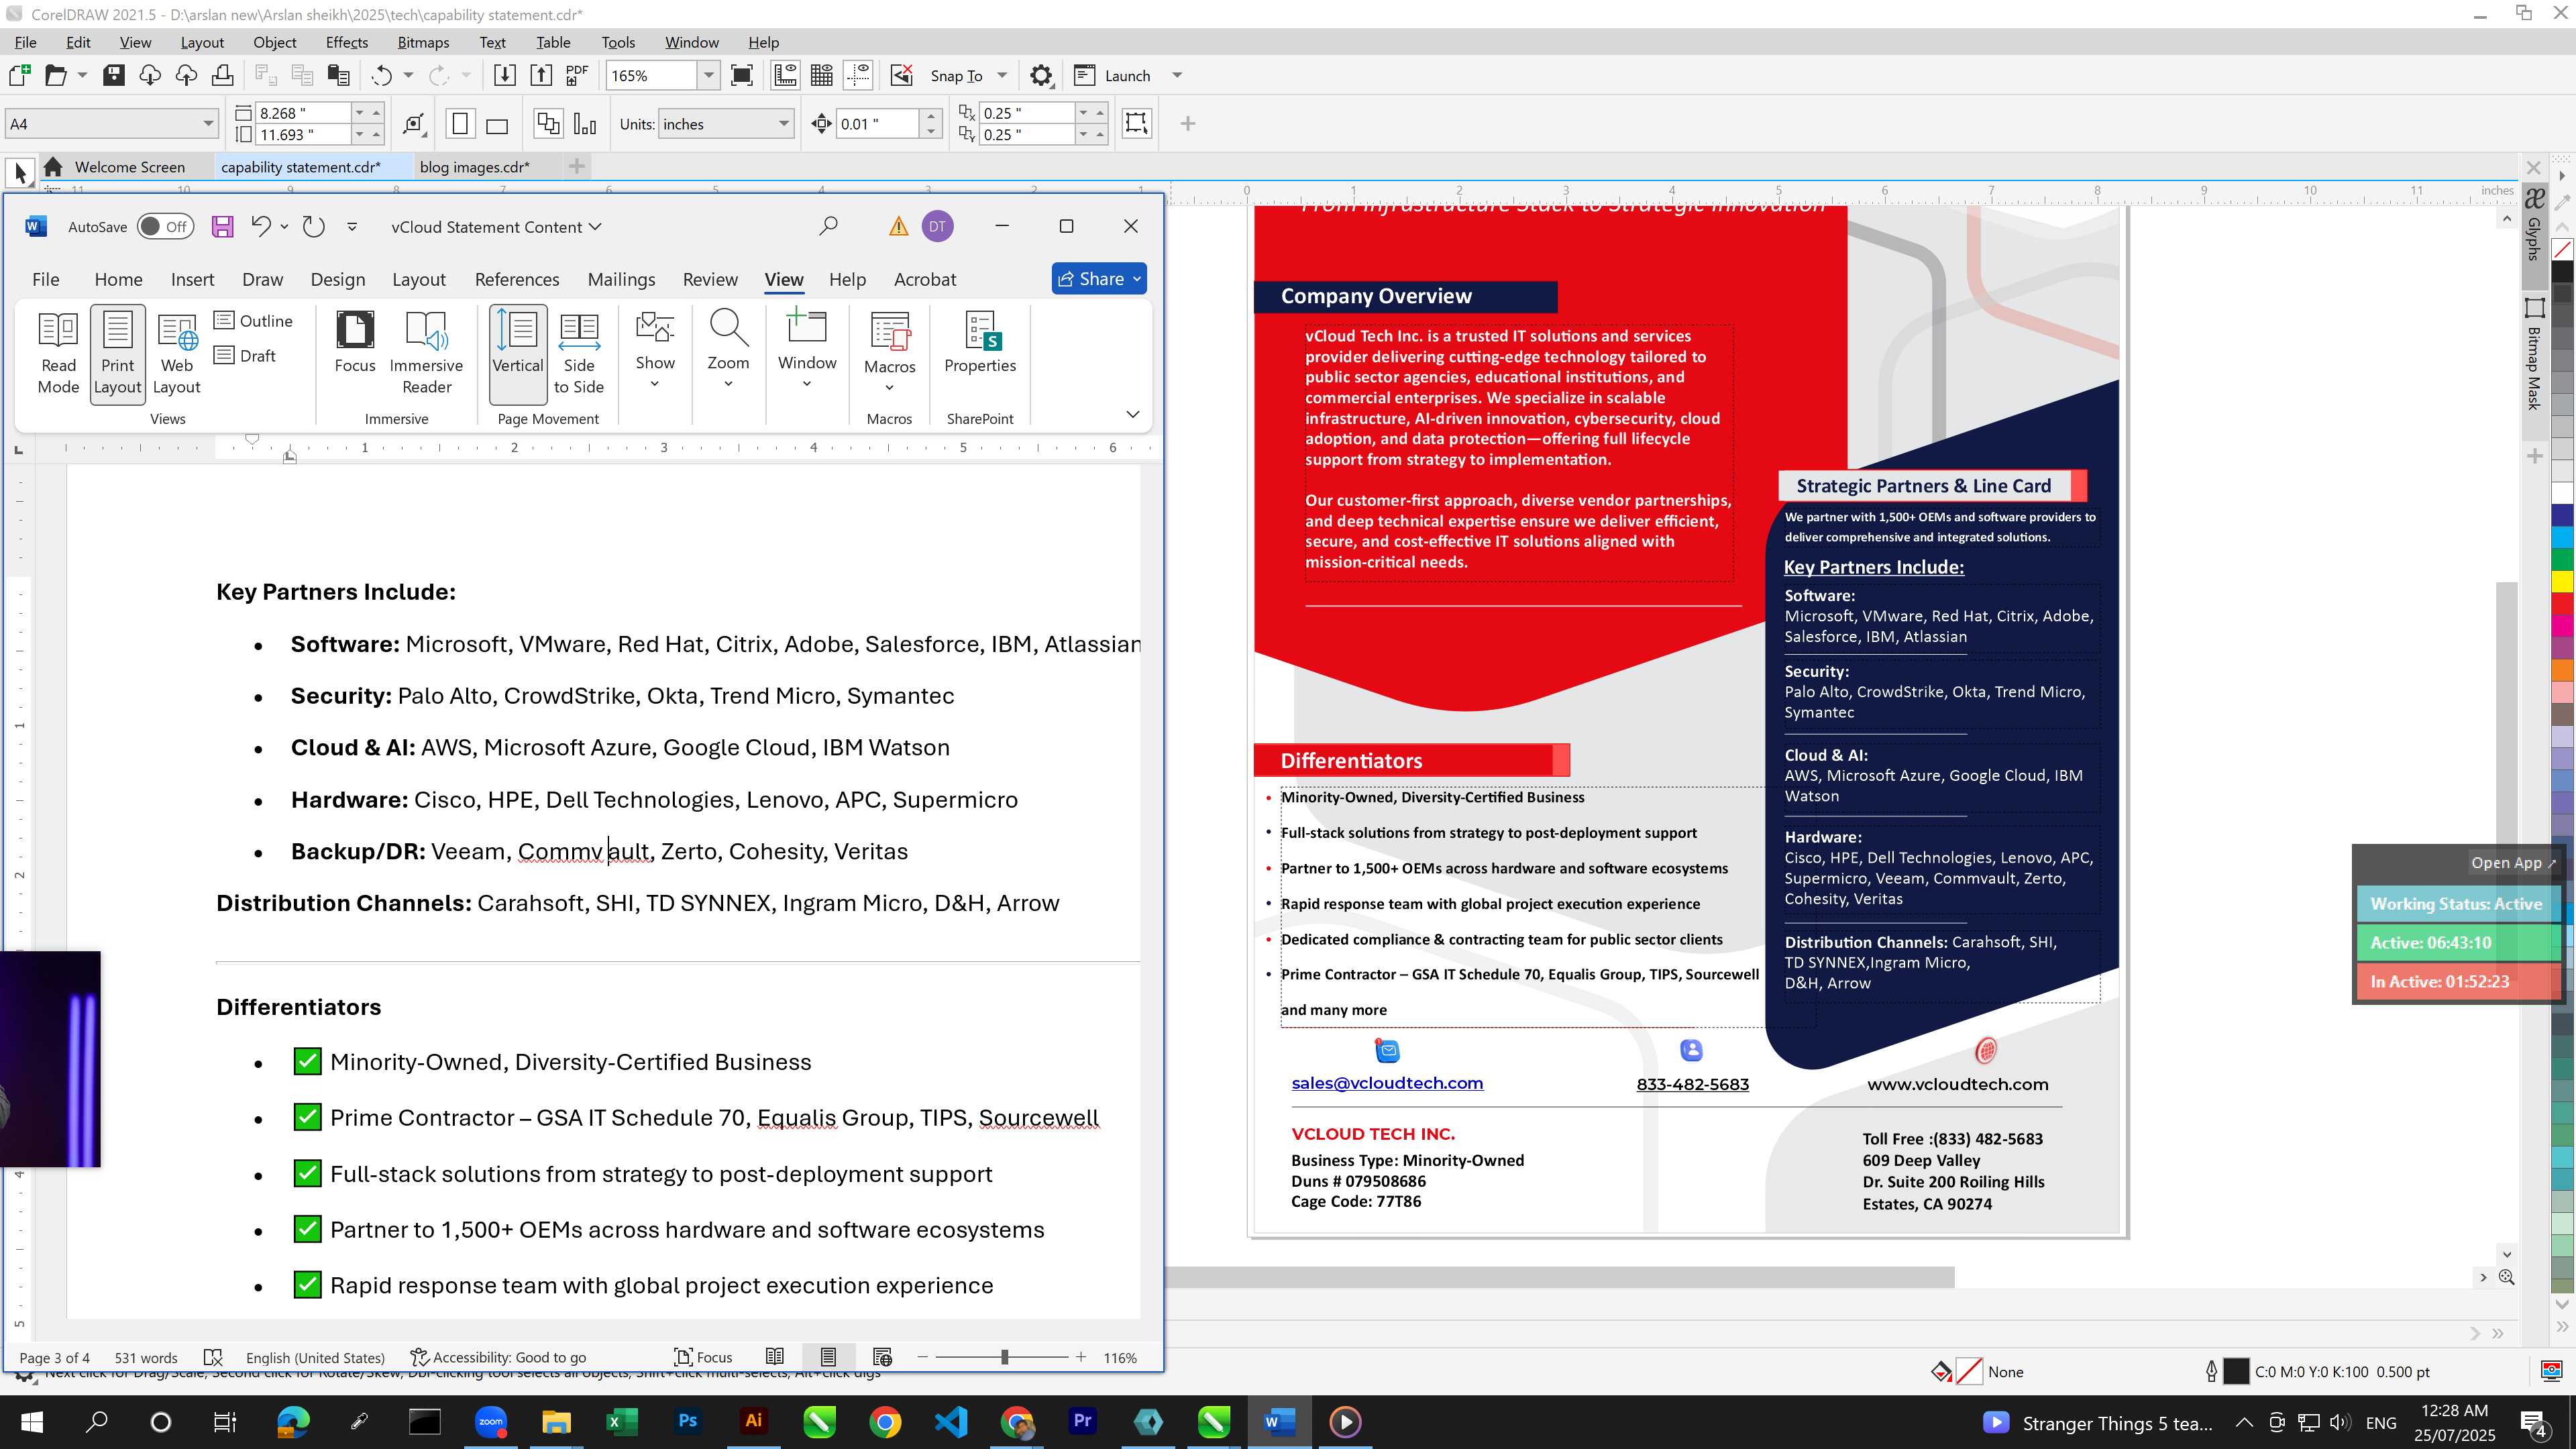This screenshot has height=1449, width=2576.
Task: Click the New document icon in CorelDRAW
Action: (19, 75)
